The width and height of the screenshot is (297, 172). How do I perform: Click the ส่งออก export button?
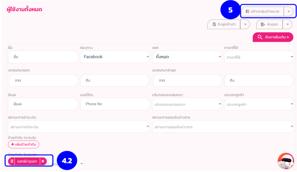point(269,24)
